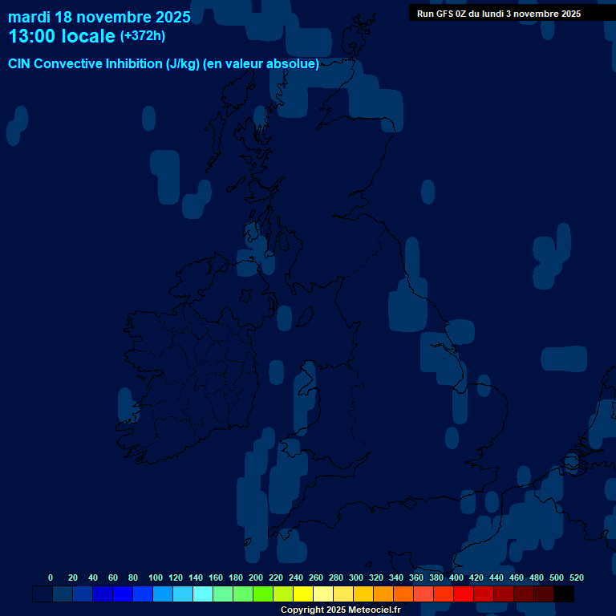Click the '0' legend scale value
The height and width of the screenshot is (616, 616).
point(51,577)
